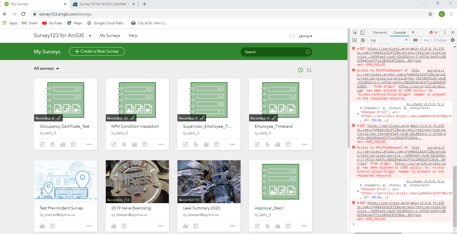The height and width of the screenshot is (234, 457).
Task: Toggle the device toolbar in DevTools
Action: coord(363,33)
